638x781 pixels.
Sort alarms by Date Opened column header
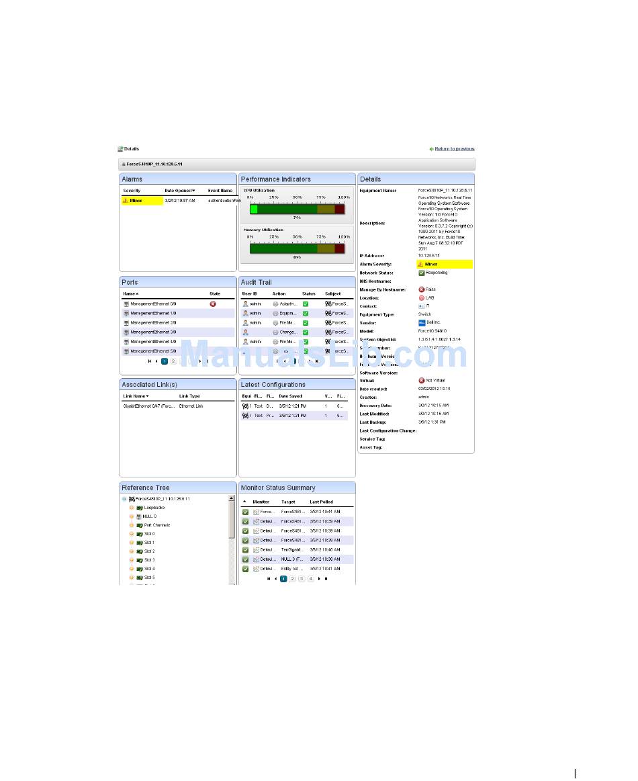pyautogui.click(x=179, y=191)
